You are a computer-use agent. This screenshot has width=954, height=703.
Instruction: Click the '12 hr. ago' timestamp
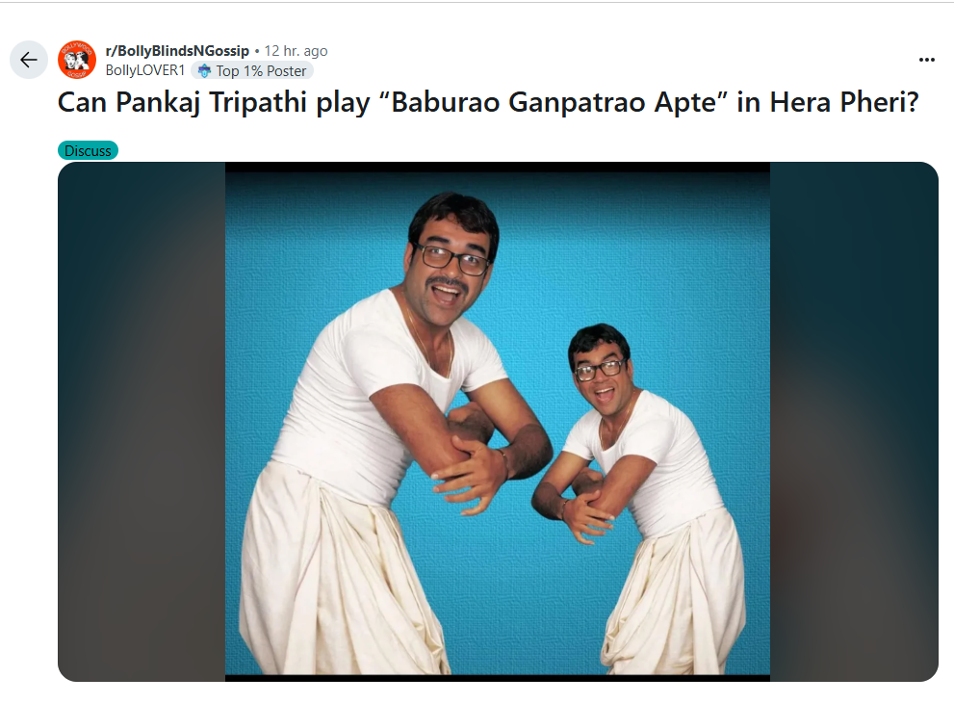click(x=296, y=51)
